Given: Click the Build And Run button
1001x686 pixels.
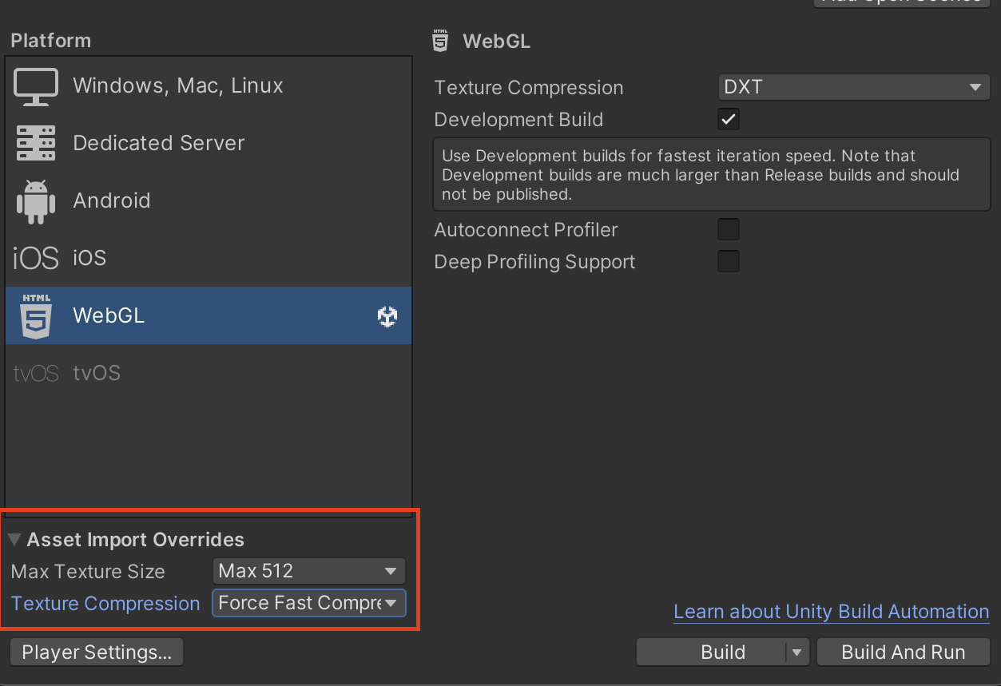Looking at the screenshot, I should pos(904,652).
